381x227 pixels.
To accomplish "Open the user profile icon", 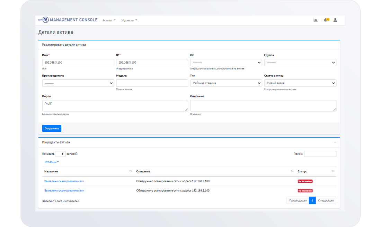I will tap(335, 20).
